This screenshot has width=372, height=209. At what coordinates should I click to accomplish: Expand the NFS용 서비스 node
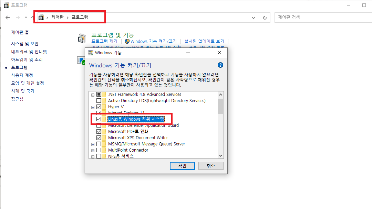pos(93,157)
